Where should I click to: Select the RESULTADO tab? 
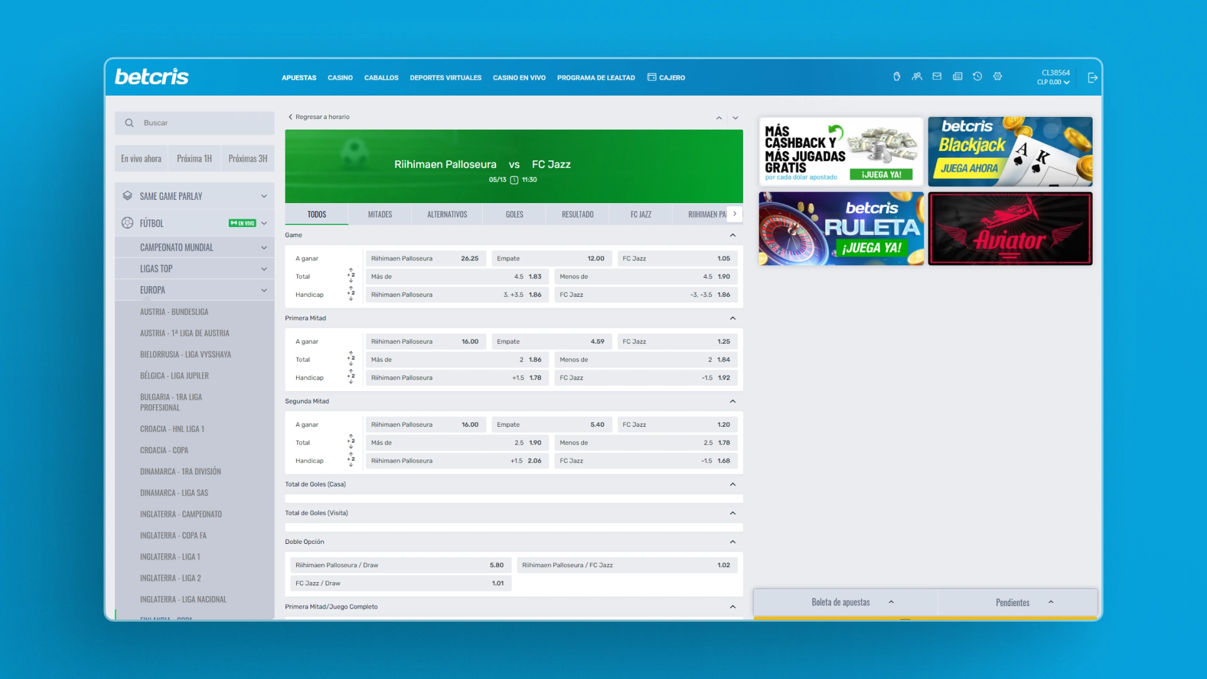[578, 214]
